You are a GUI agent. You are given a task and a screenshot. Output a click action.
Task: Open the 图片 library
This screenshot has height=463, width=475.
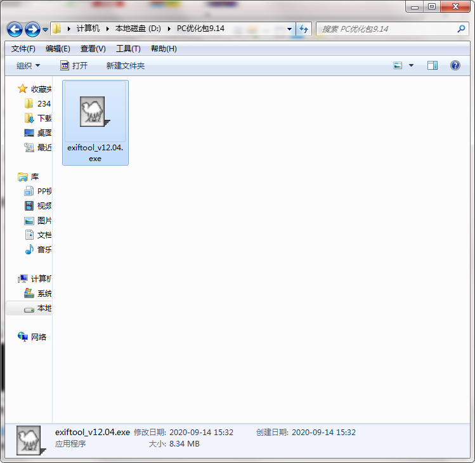37,221
